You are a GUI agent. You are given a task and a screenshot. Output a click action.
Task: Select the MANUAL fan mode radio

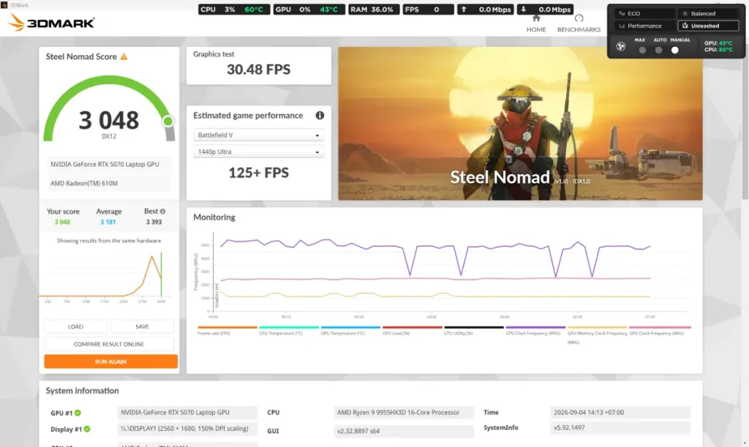click(x=674, y=50)
